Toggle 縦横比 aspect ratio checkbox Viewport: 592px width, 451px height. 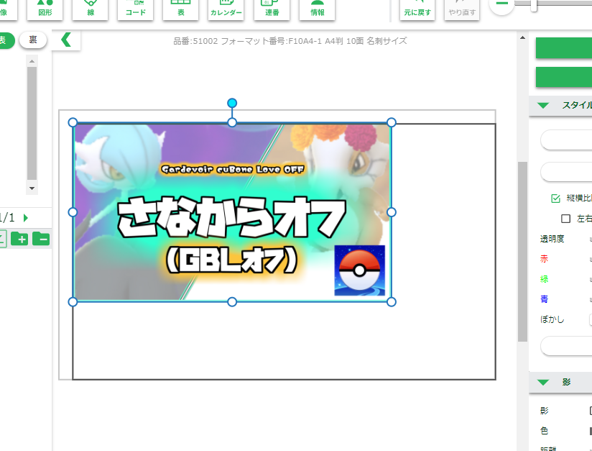pyautogui.click(x=556, y=199)
